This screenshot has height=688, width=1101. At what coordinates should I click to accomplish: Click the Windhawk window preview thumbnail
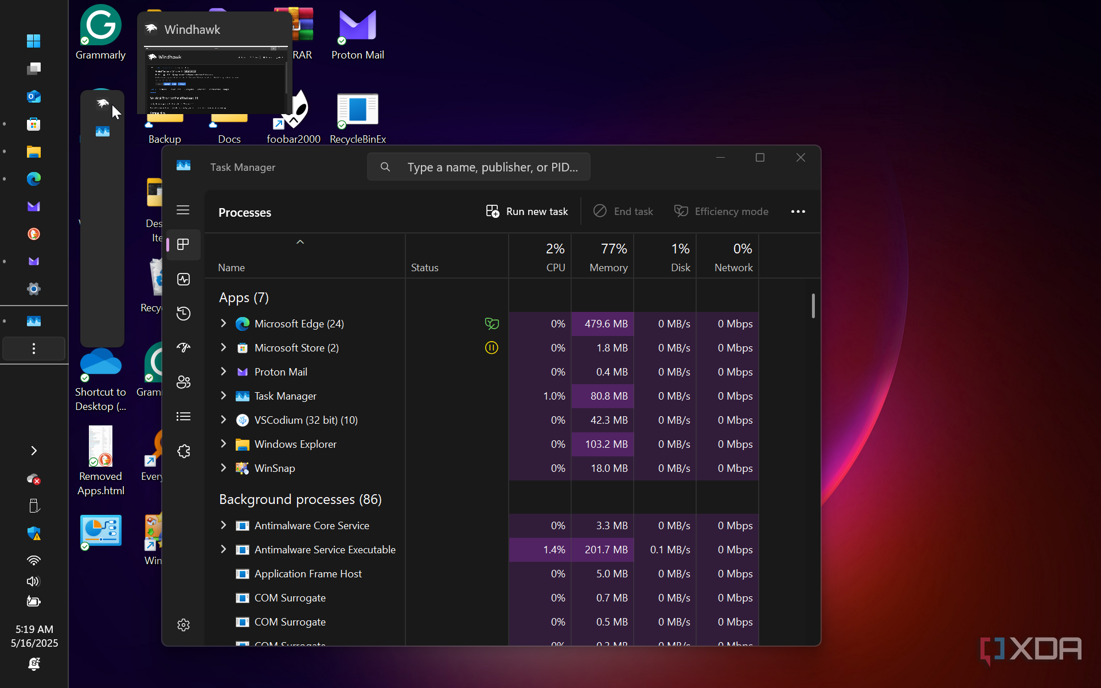216,80
